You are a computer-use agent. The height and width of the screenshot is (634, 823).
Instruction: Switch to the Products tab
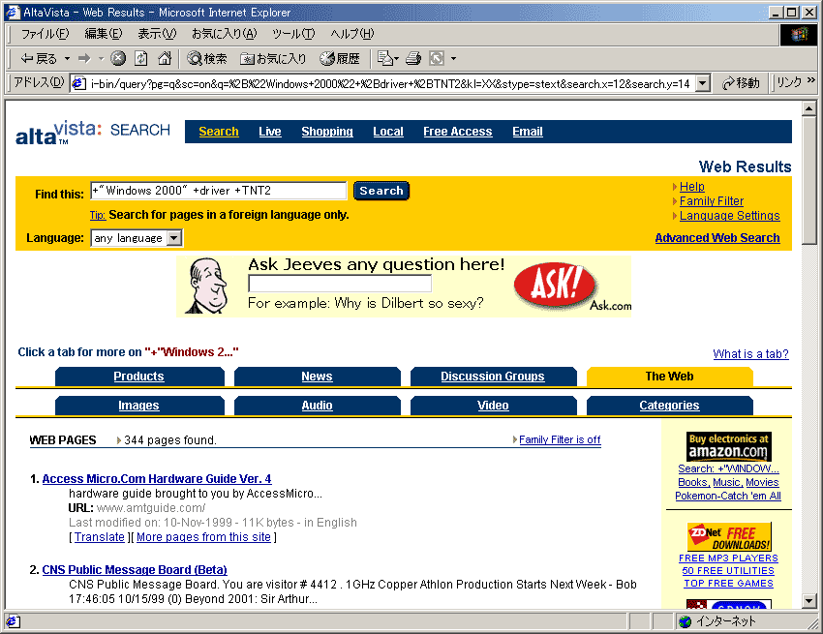[x=139, y=377]
